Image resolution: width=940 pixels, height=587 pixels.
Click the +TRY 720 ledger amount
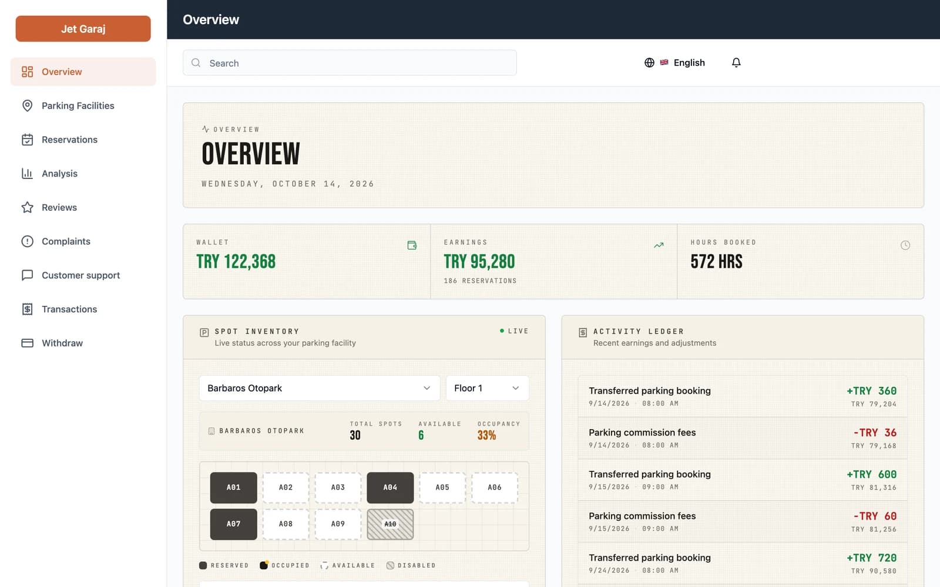[x=871, y=558]
